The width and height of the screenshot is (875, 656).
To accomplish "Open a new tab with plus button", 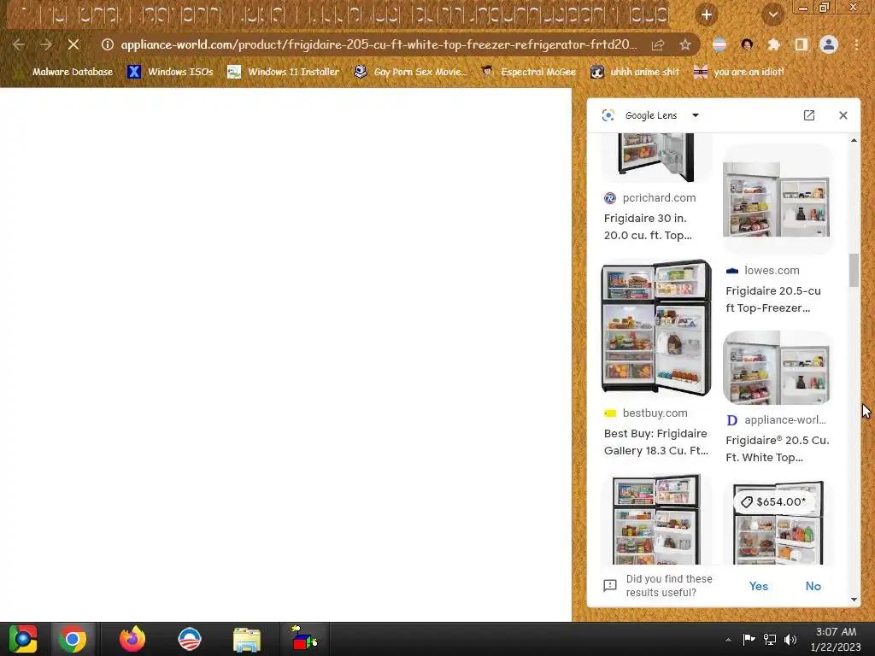I will tap(707, 15).
